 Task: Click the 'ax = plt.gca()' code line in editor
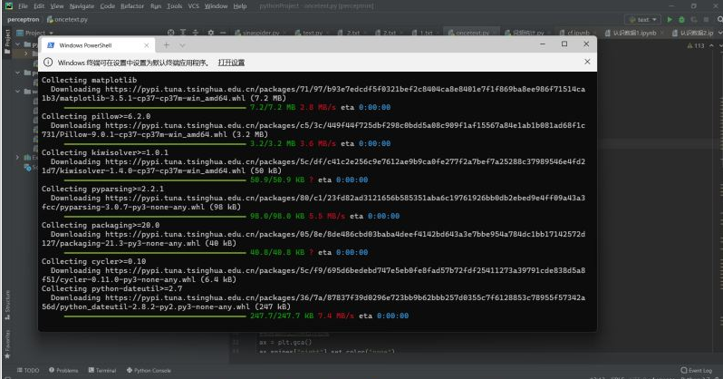click(x=285, y=342)
